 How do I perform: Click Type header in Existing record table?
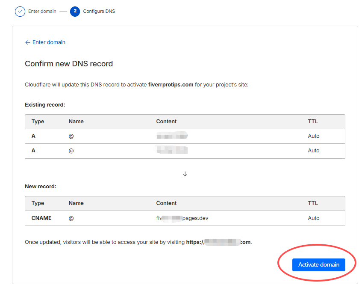(38, 122)
